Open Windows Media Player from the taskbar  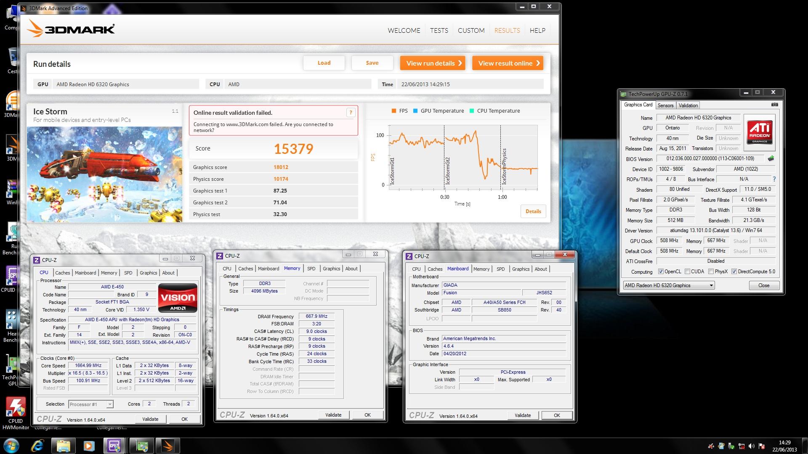click(89, 446)
